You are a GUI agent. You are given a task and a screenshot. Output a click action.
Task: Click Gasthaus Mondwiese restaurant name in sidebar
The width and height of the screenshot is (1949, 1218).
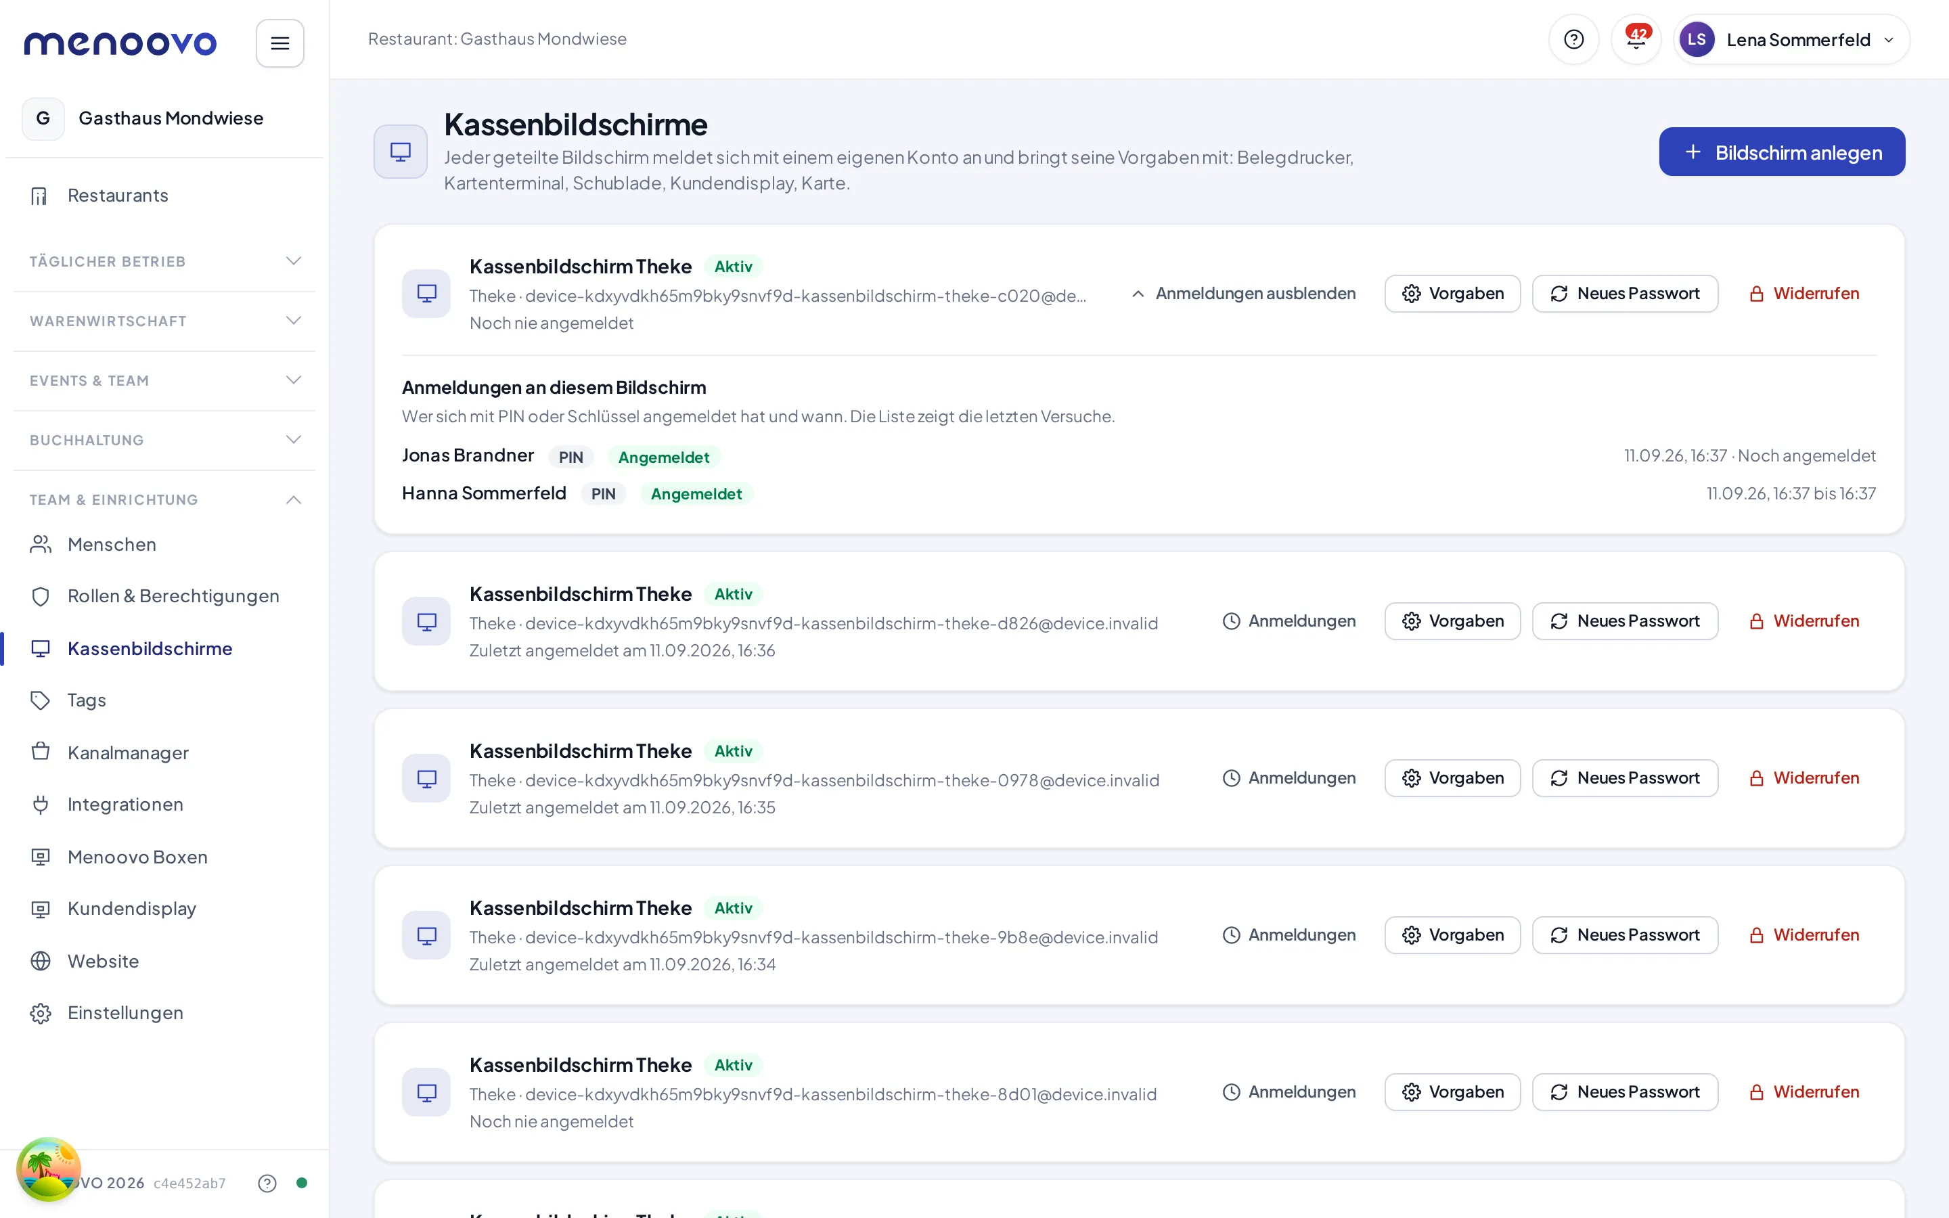coord(171,118)
